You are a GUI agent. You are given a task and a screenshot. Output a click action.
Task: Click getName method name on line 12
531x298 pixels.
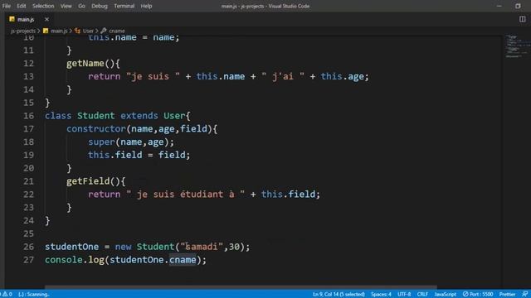tap(85, 64)
